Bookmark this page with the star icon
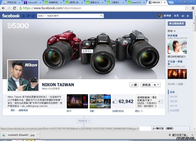The height and width of the screenshot is (141, 196). (x=187, y=8)
